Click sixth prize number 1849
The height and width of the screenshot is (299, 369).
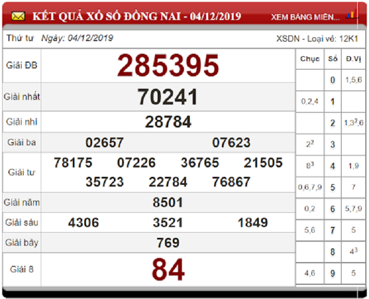click(253, 223)
